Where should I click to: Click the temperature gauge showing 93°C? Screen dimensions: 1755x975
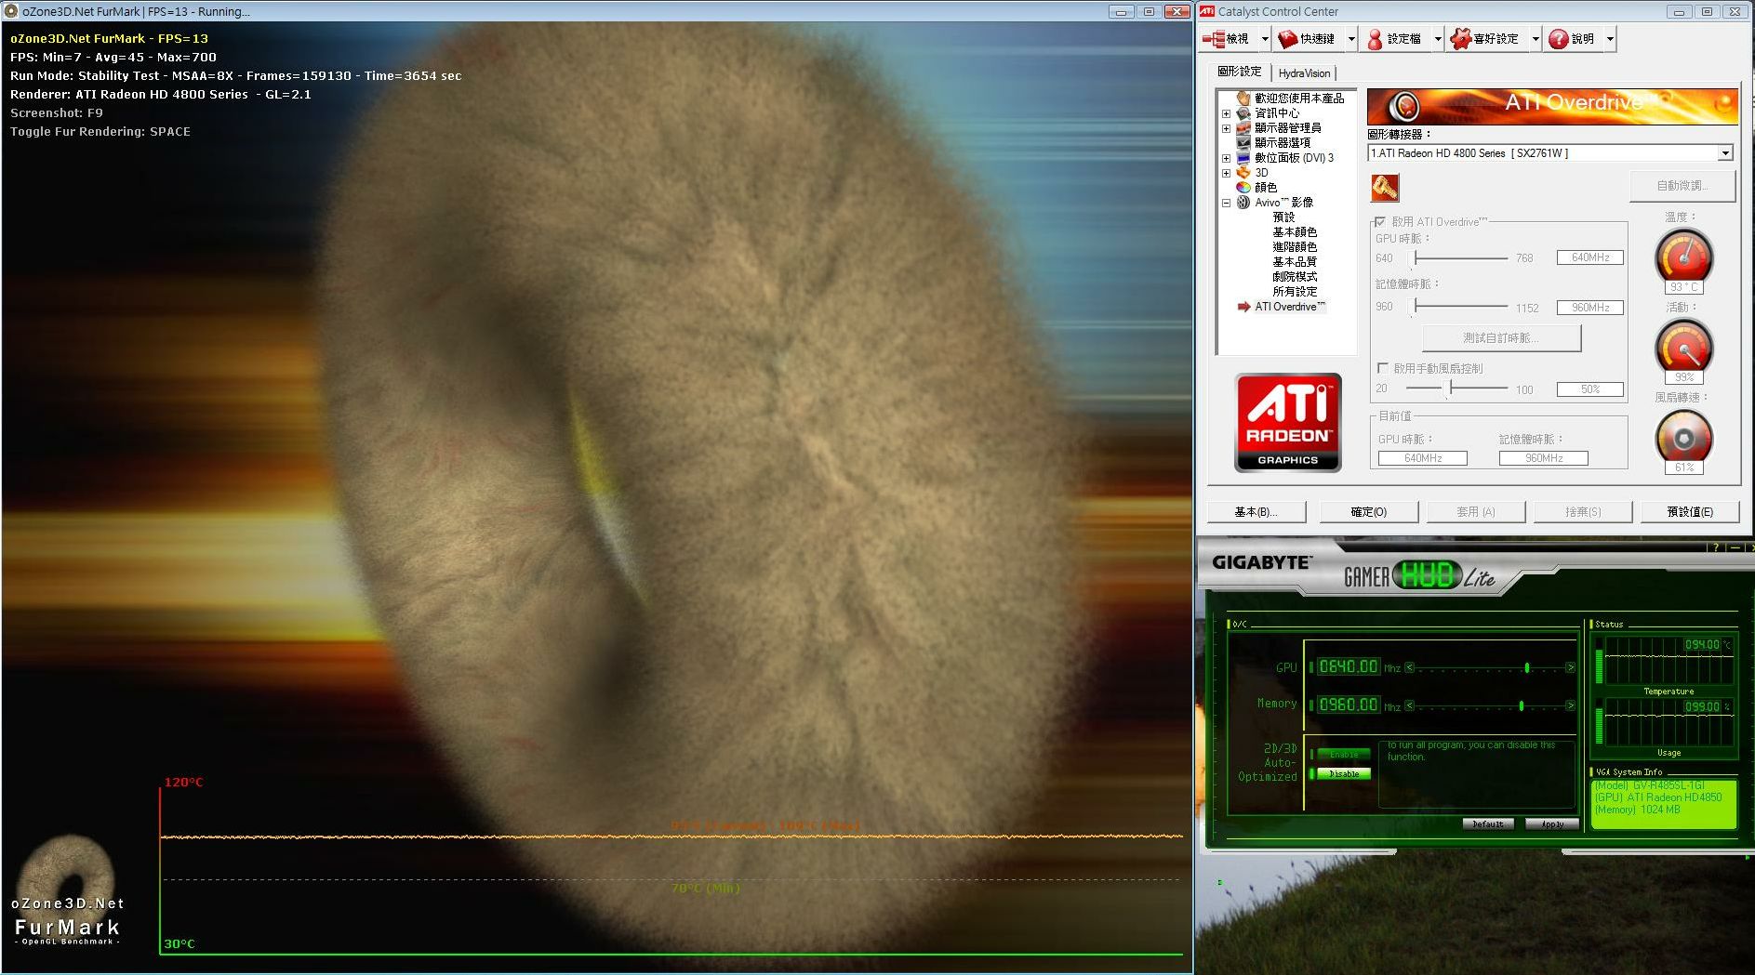click(x=1683, y=258)
